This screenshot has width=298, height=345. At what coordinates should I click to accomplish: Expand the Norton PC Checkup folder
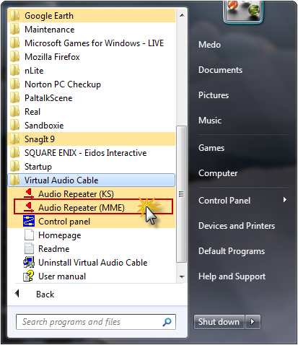(92, 84)
